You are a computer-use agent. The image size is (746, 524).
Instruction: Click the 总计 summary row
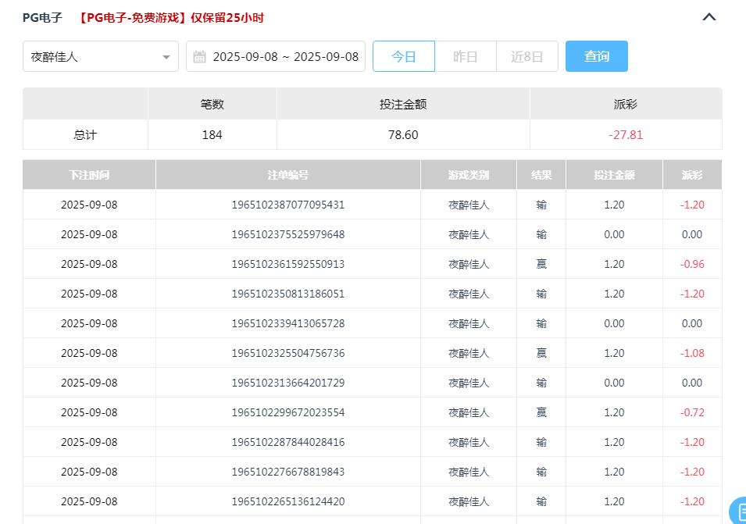84,134
